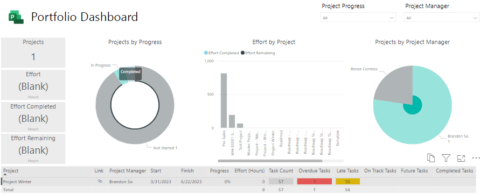Click the In Progress donut label
Viewport: 480px width, 195px height.
tap(100, 66)
